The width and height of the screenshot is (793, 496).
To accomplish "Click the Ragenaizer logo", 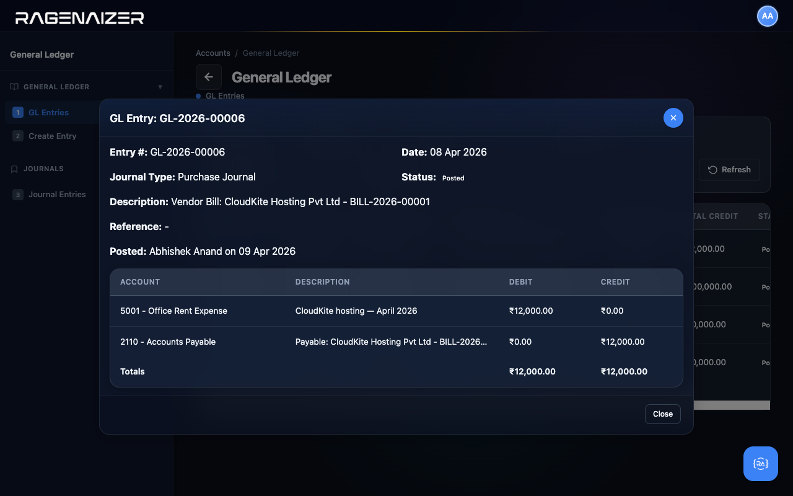I will coord(80,18).
